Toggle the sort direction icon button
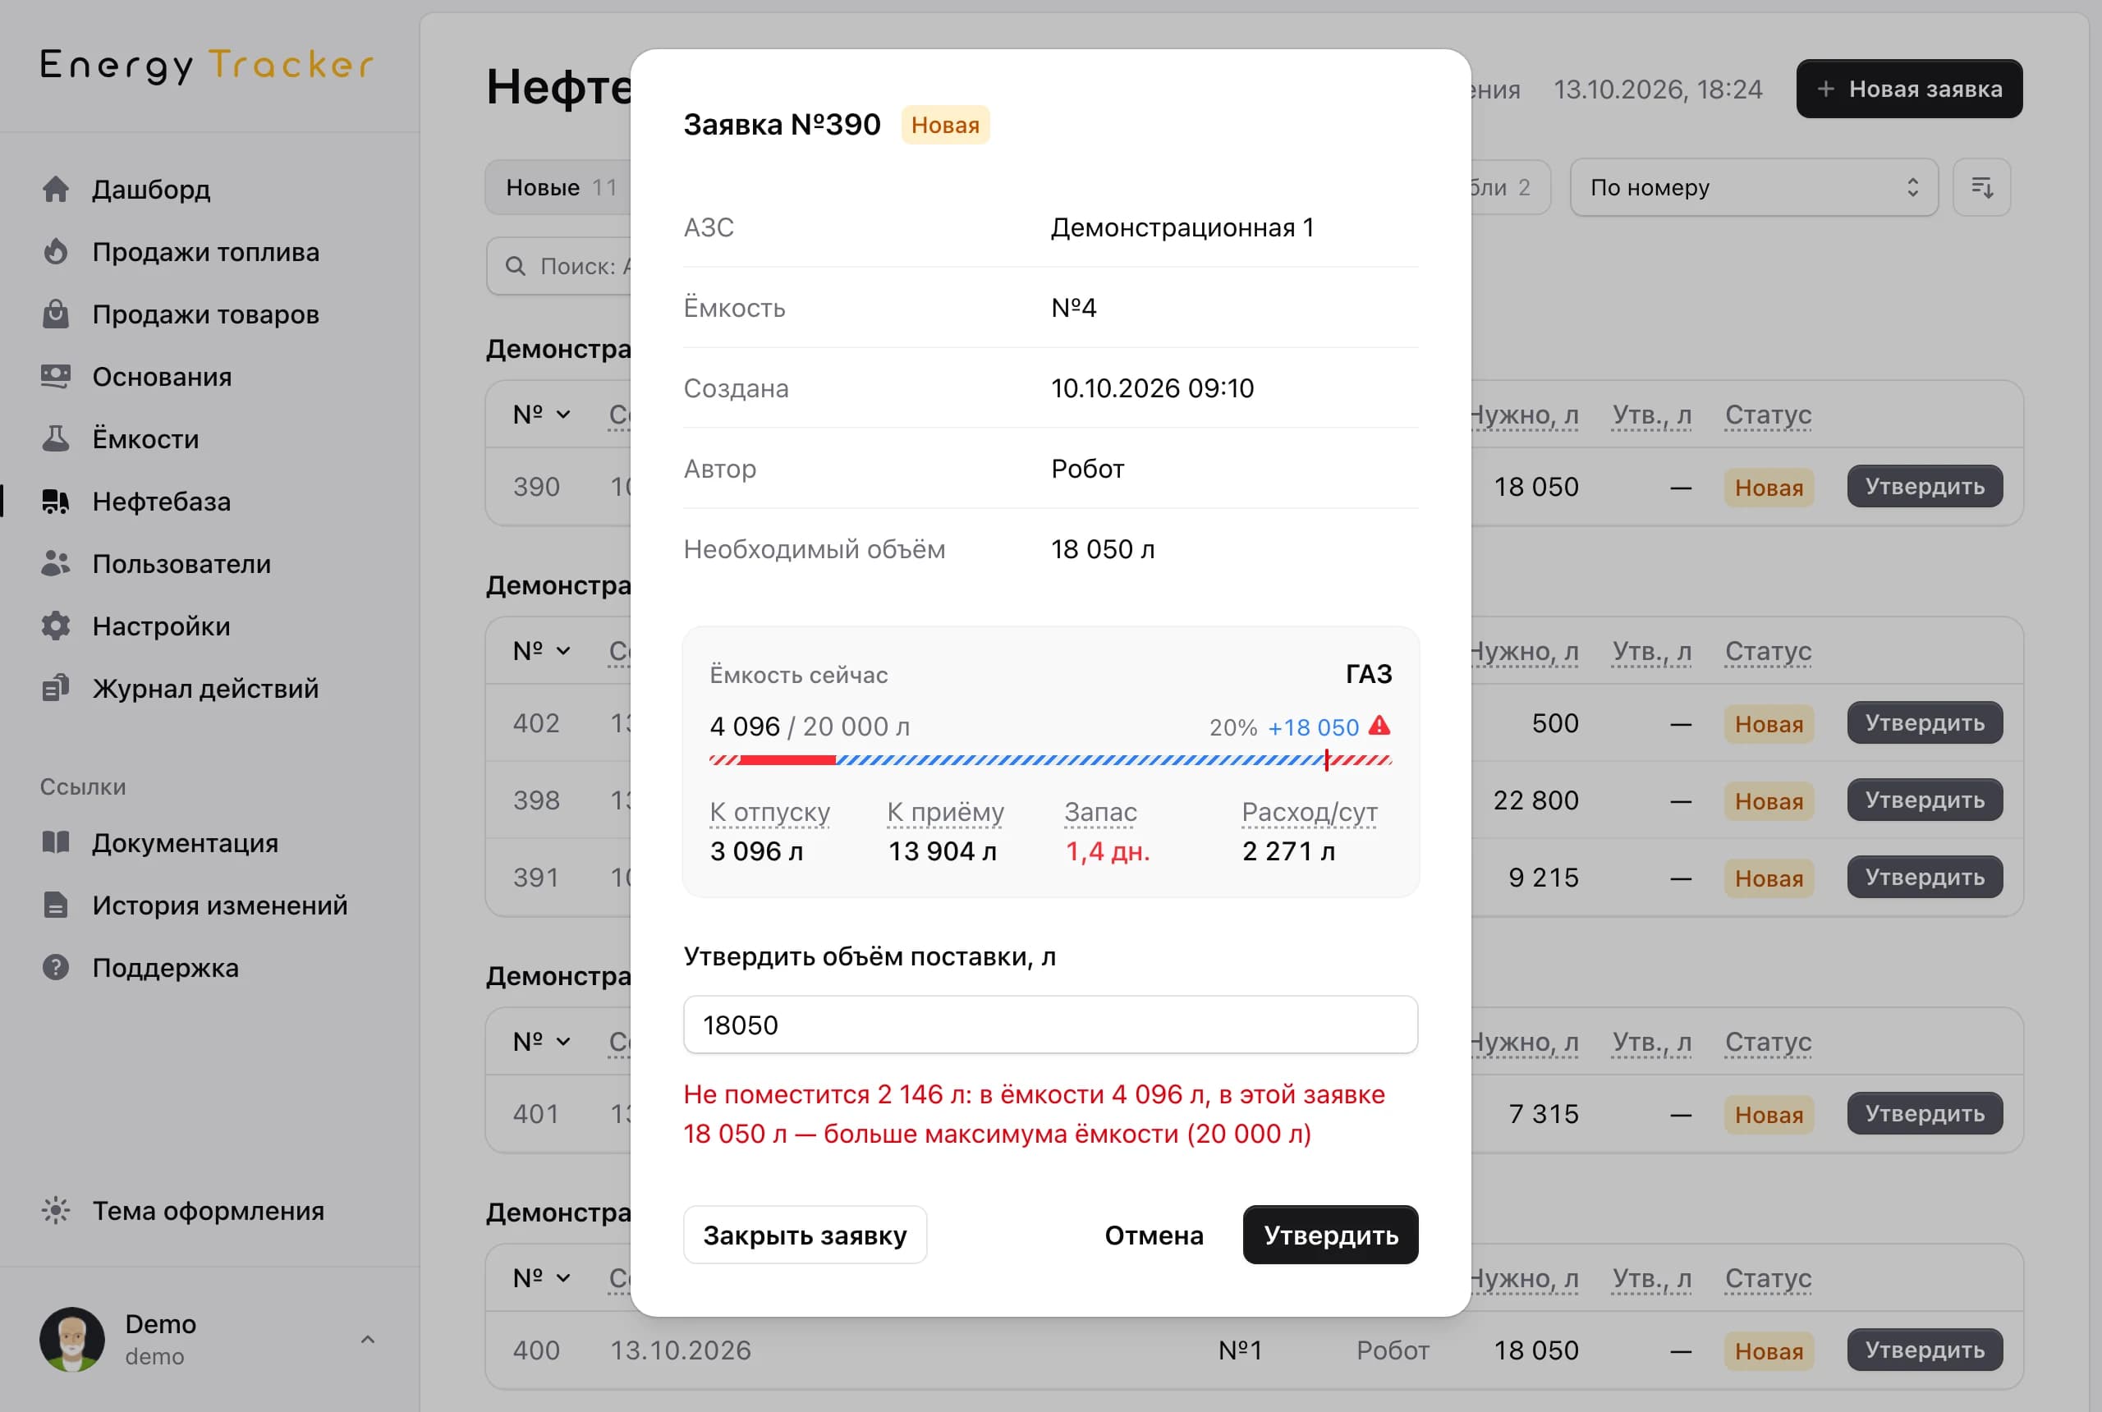Image resolution: width=2102 pixels, height=1412 pixels. [x=1981, y=187]
